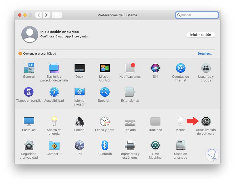
Task: Open Spotlight preferences
Action: 105,92
